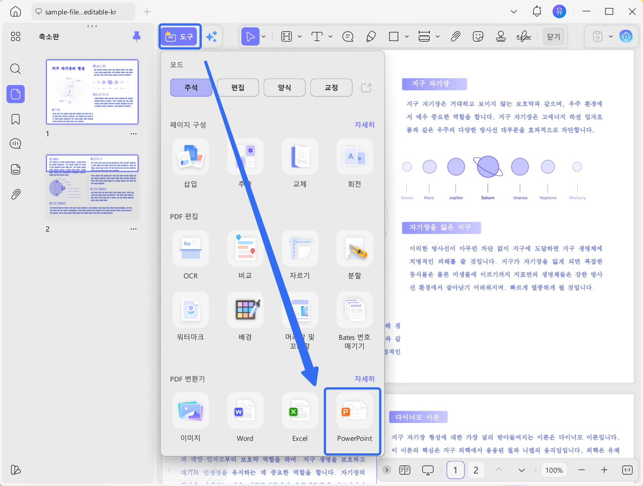Pin the 축소판 thumbnail panel

[137, 36]
